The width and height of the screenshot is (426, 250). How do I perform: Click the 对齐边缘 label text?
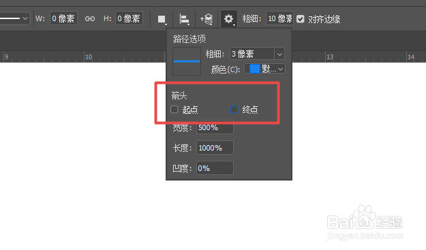tap(324, 19)
